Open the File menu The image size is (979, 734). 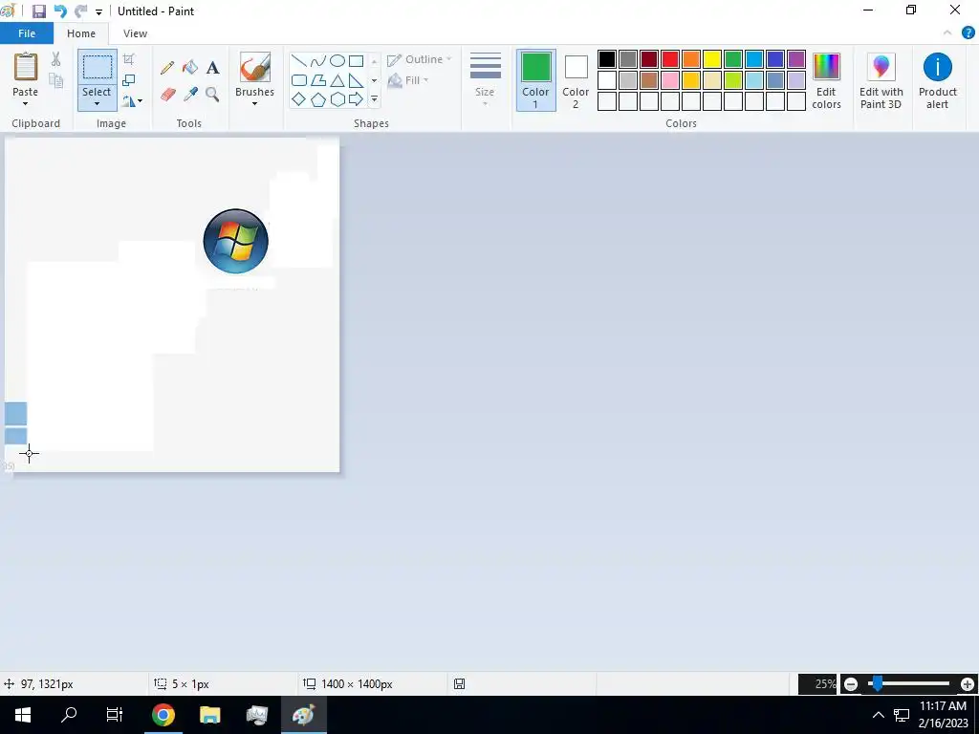click(27, 33)
